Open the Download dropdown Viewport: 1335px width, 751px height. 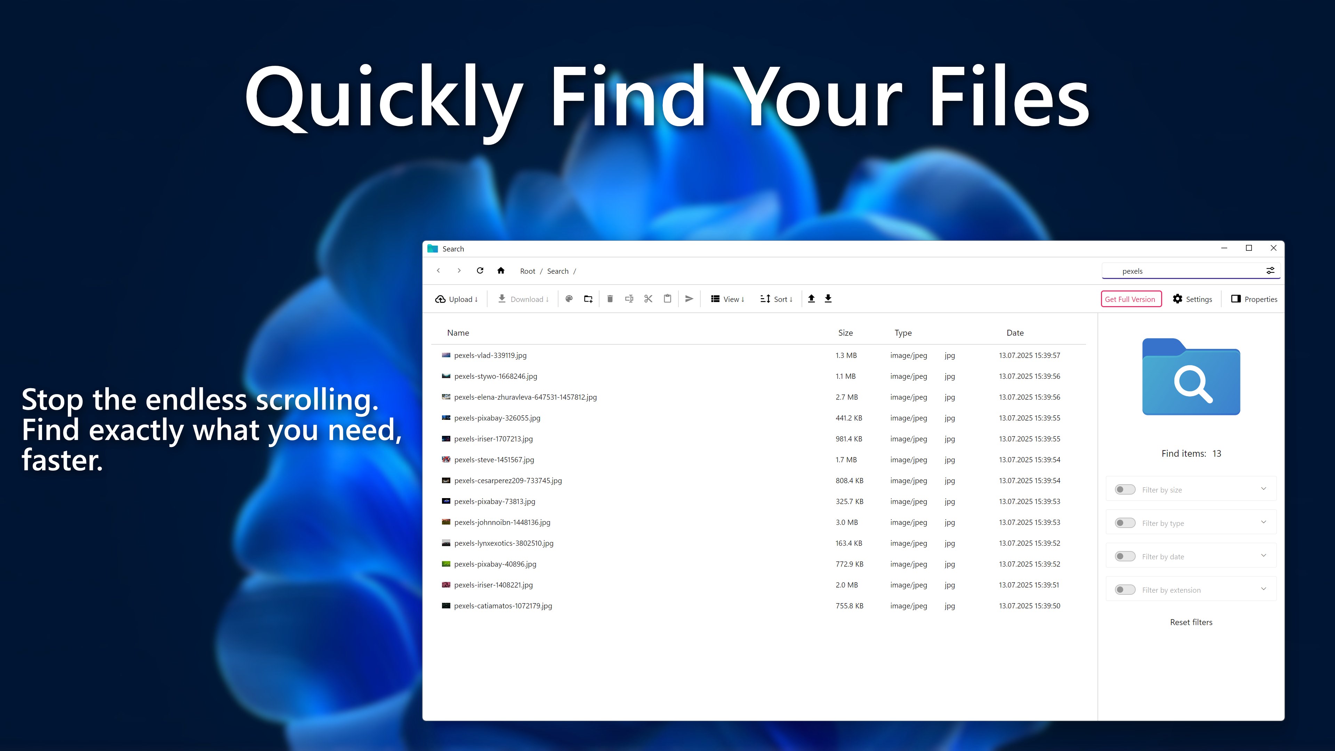(x=523, y=299)
